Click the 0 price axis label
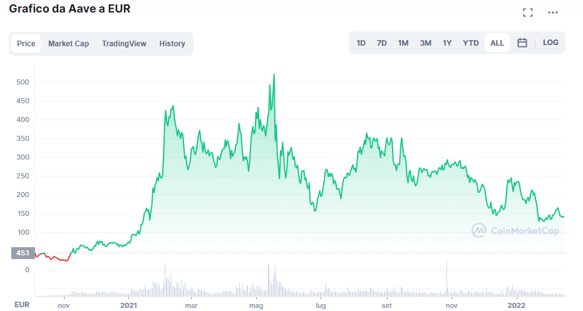 tap(27, 270)
